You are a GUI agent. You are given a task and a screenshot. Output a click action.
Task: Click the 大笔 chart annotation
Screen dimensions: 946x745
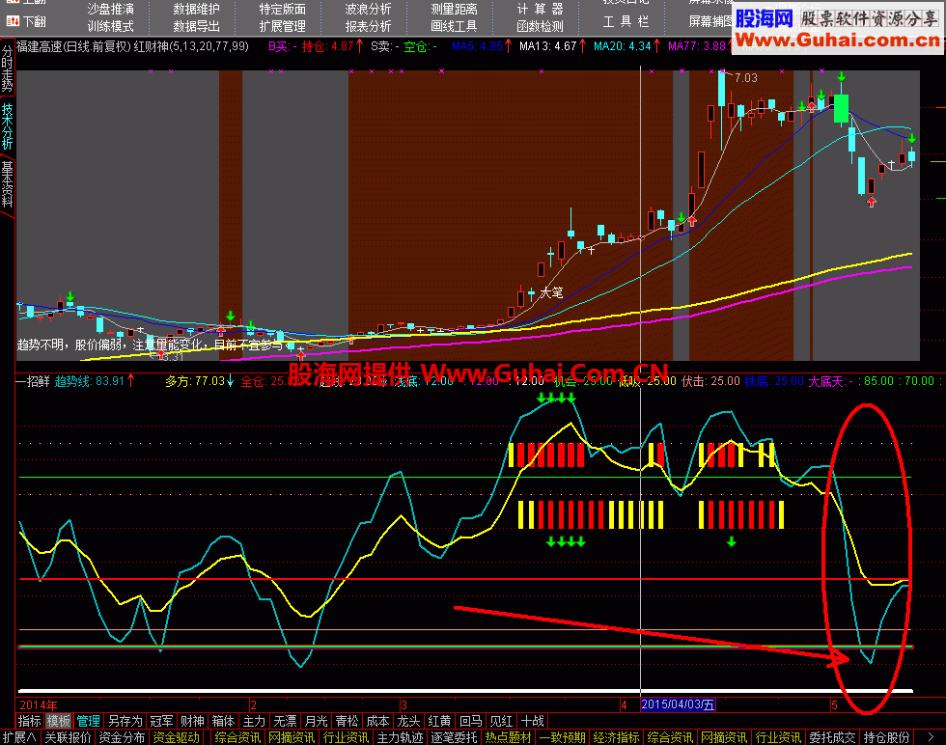pos(551,292)
